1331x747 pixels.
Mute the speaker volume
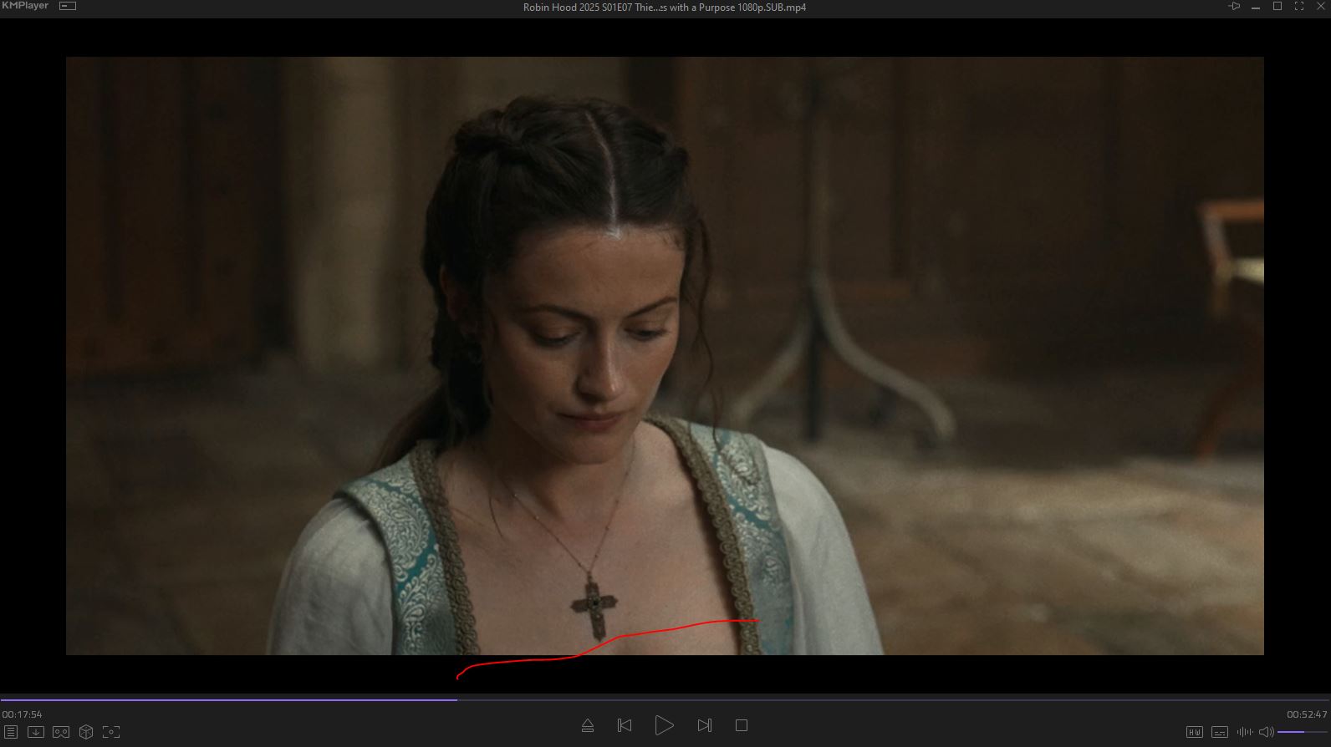pos(1266,732)
